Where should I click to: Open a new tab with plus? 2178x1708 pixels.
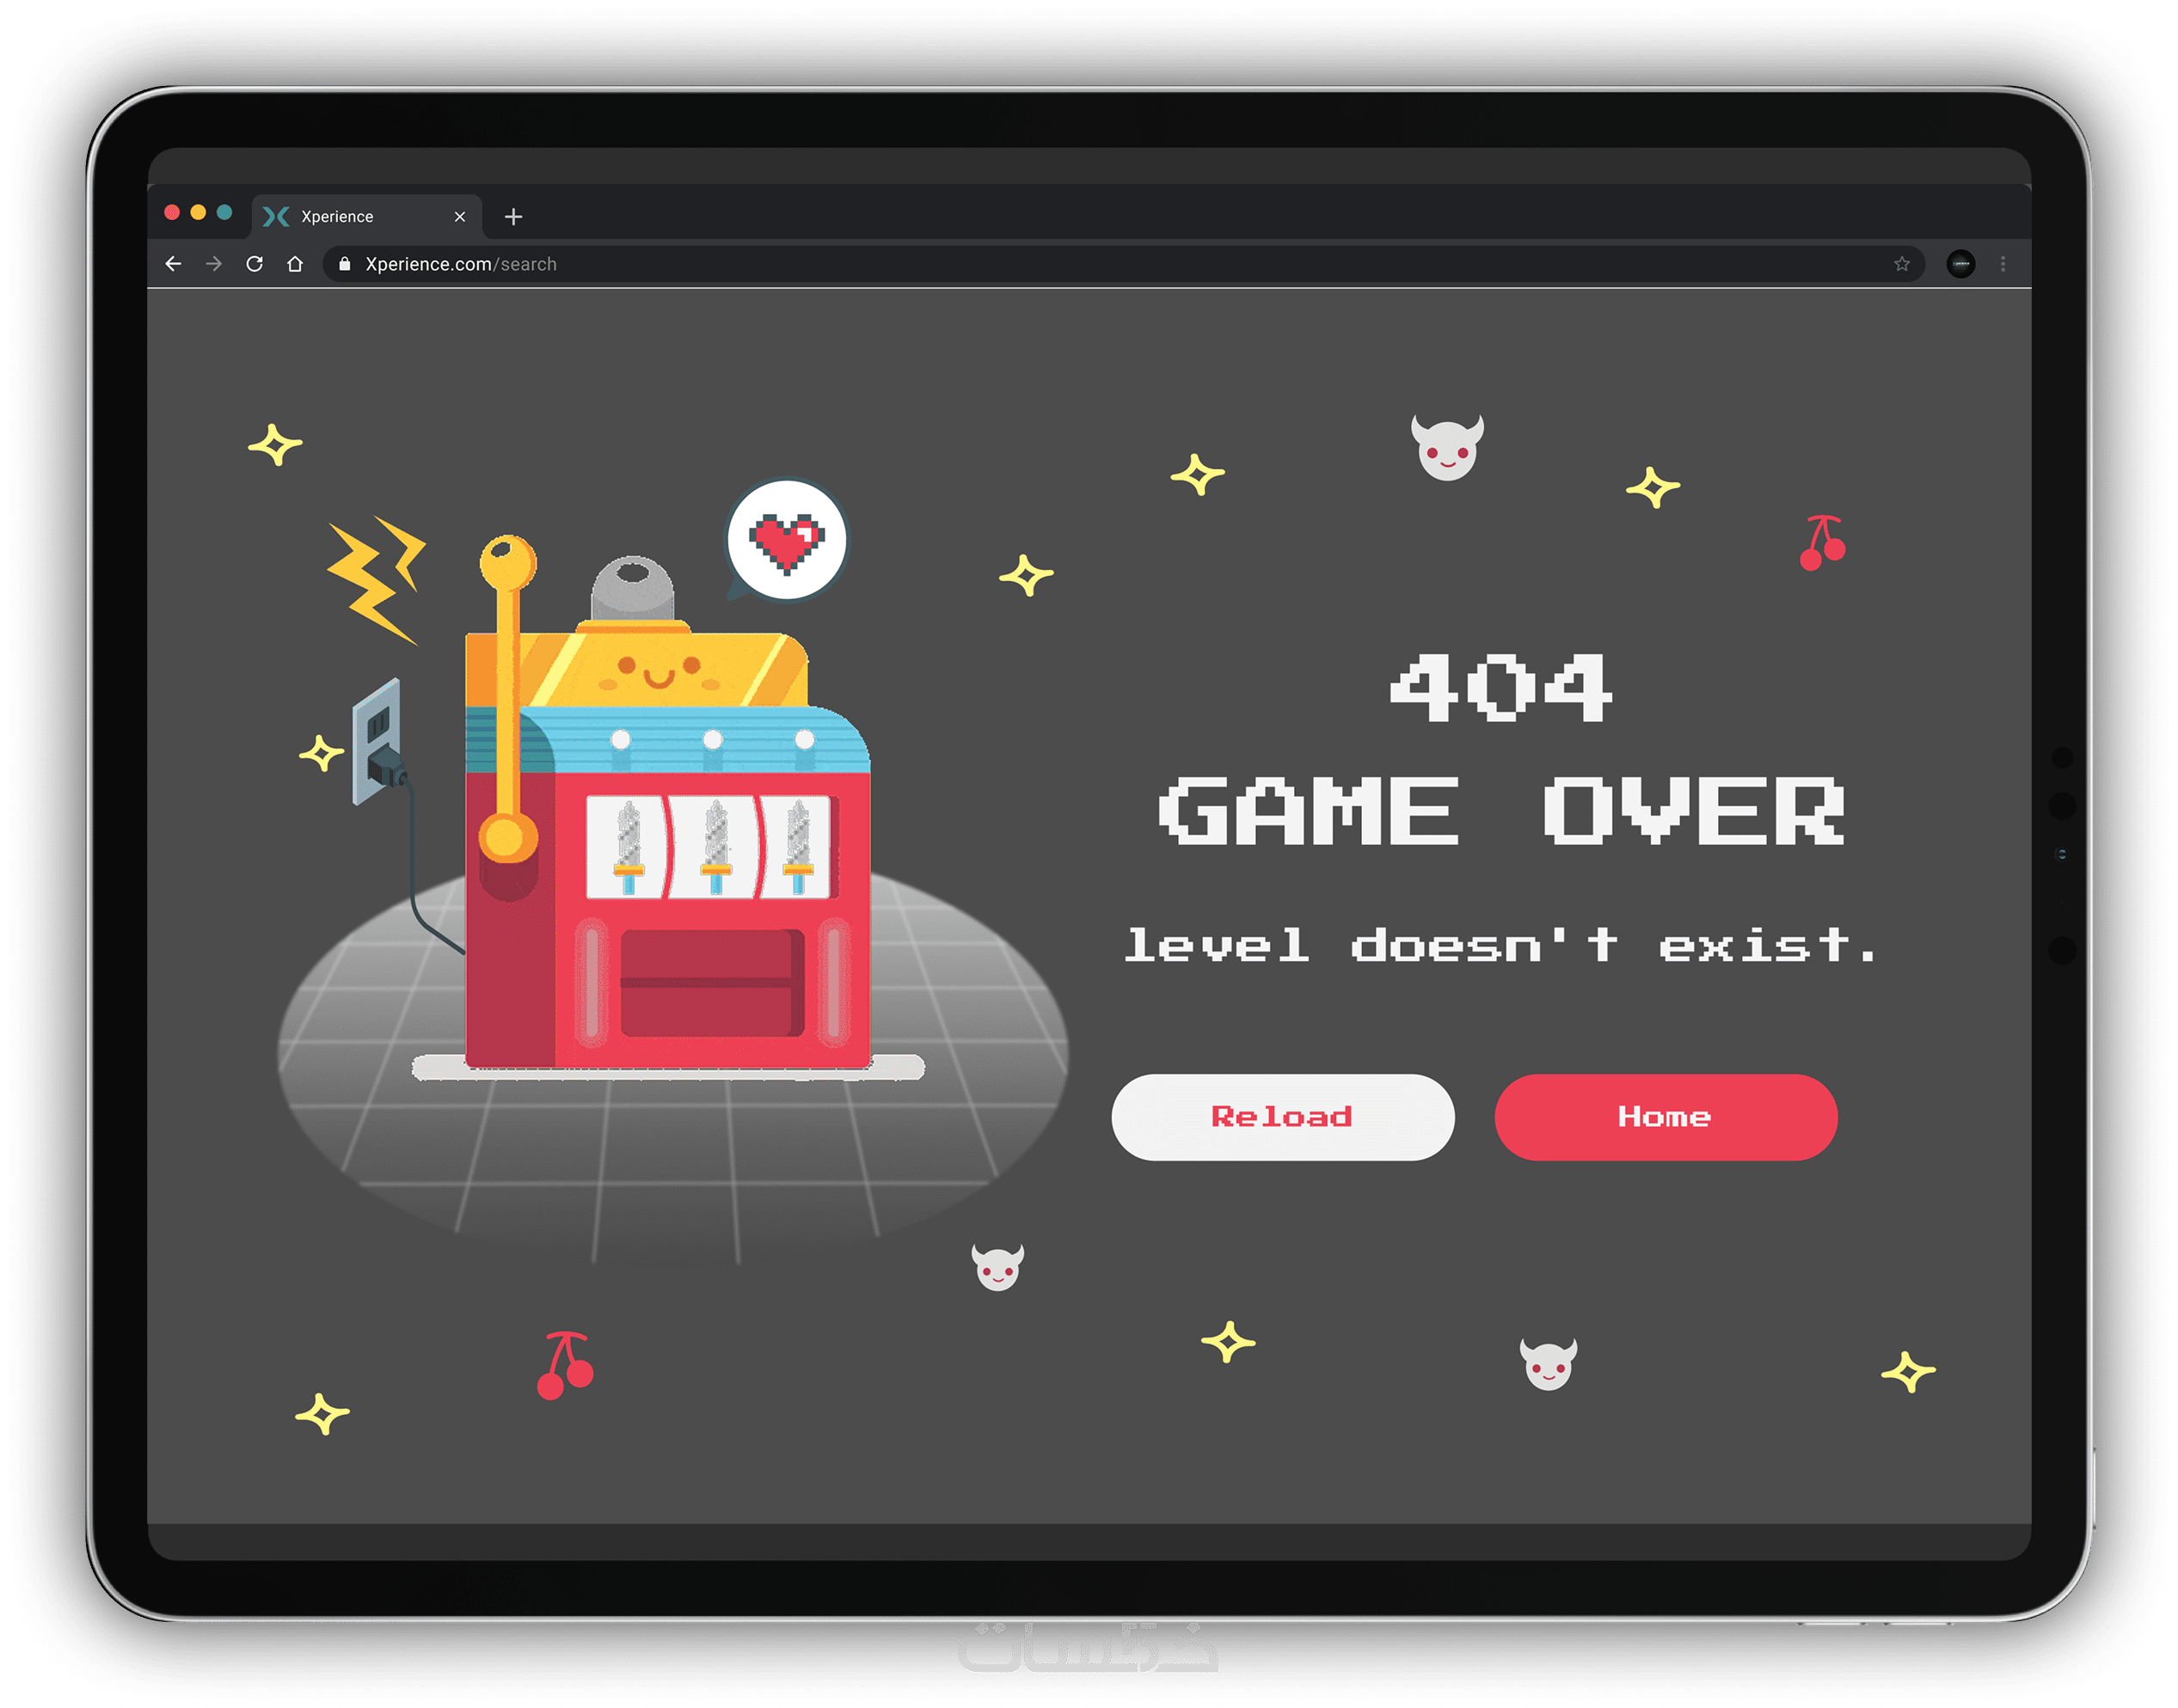point(513,217)
